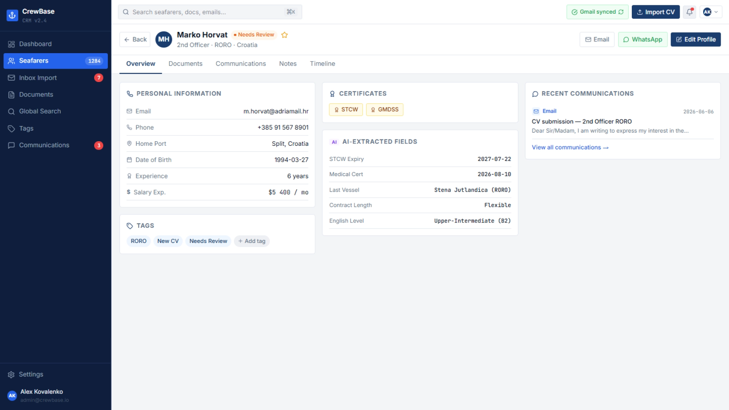Switch to the Timeline tab
729x410 pixels.
coord(322,64)
